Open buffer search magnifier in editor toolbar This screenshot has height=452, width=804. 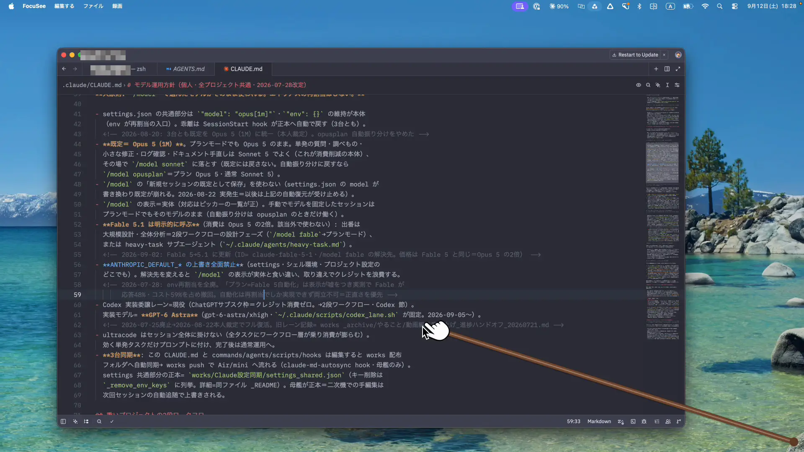tap(648, 85)
